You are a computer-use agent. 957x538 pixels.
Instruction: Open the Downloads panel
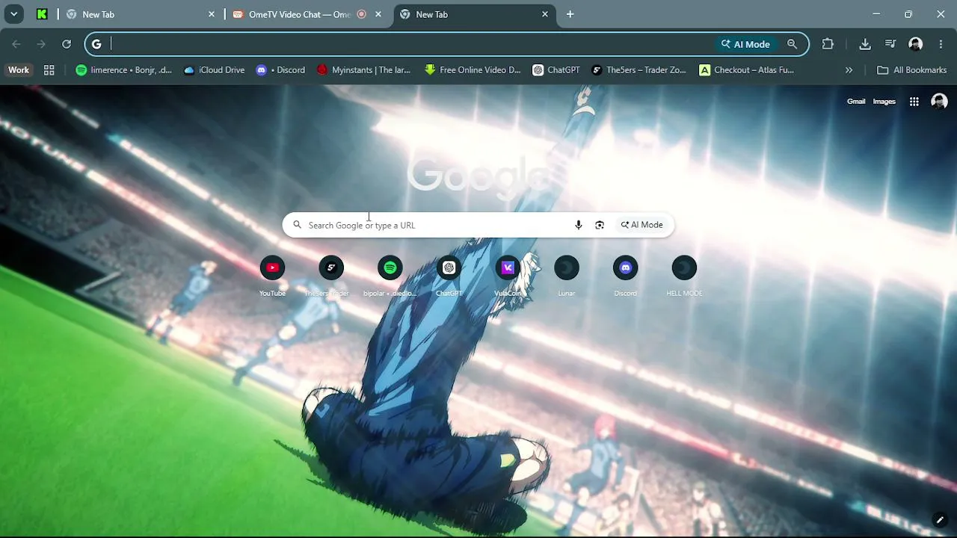[865, 44]
